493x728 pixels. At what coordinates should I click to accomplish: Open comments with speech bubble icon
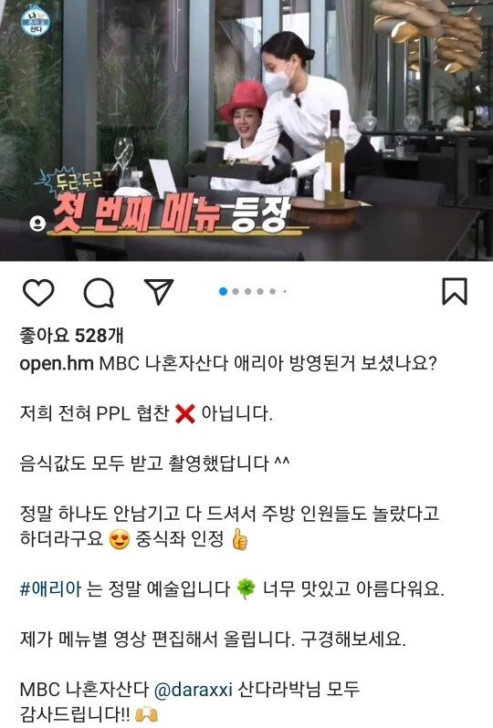[x=99, y=293]
